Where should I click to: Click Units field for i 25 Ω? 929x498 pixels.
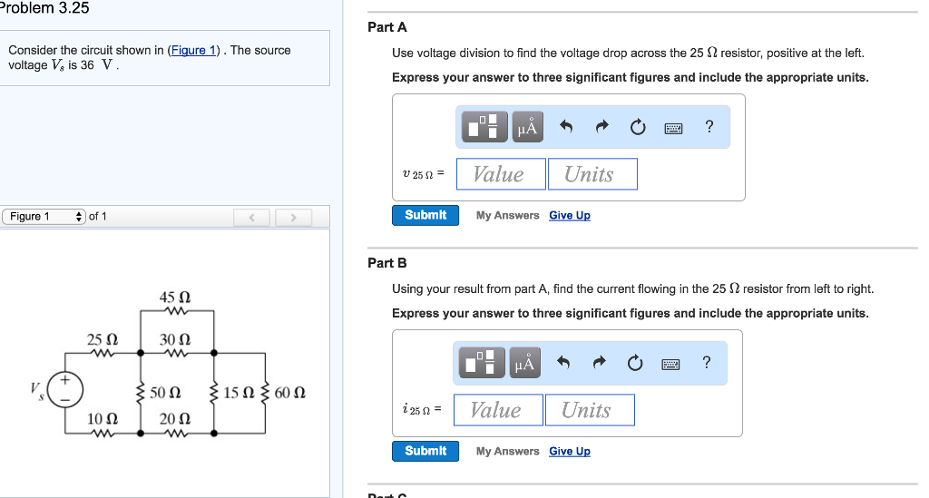tap(590, 410)
